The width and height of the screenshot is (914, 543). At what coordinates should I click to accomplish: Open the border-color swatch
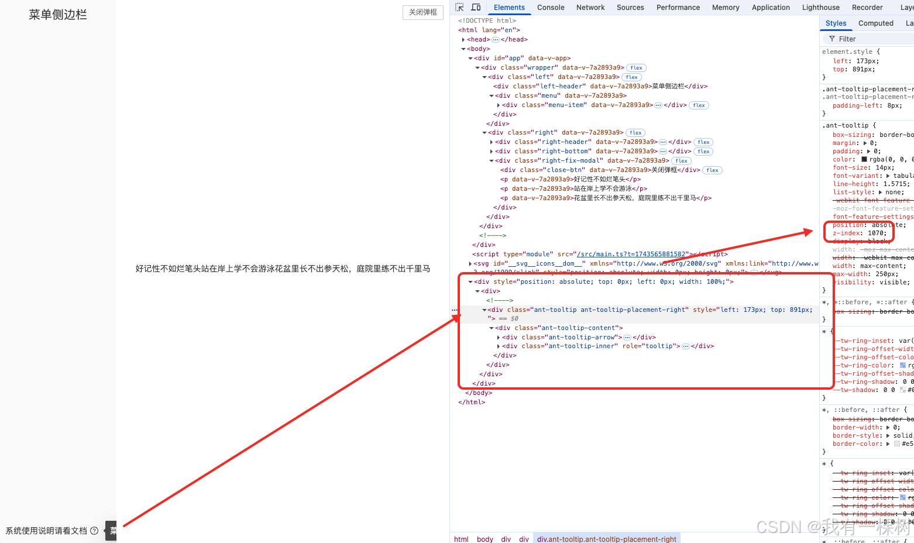tap(896, 444)
